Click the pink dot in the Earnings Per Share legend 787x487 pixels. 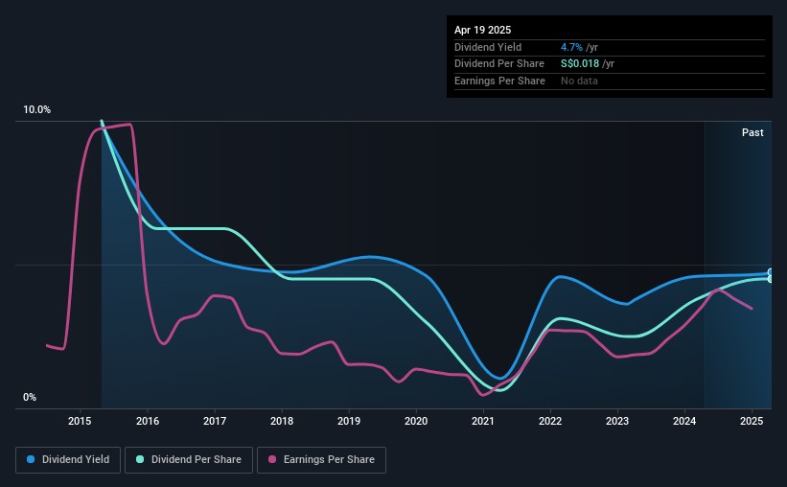pos(271,460)
